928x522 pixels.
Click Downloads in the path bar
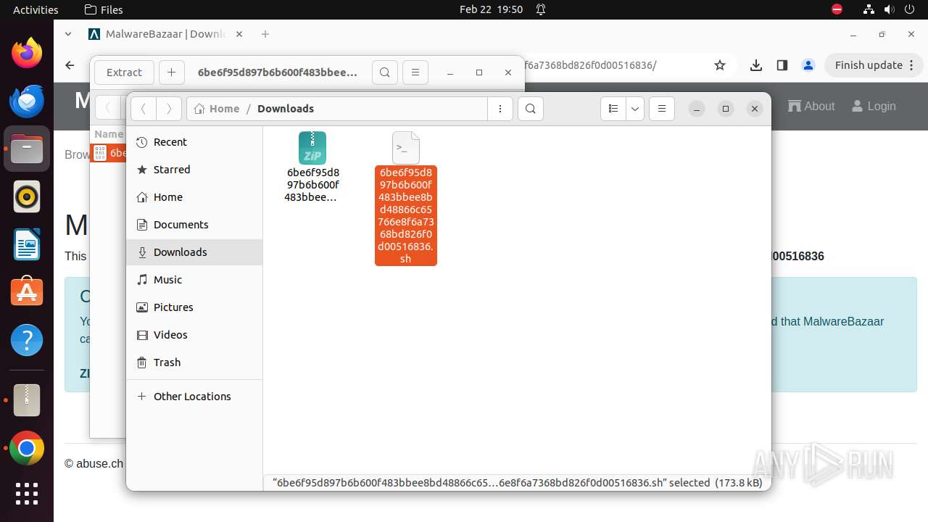click(286, 109)
